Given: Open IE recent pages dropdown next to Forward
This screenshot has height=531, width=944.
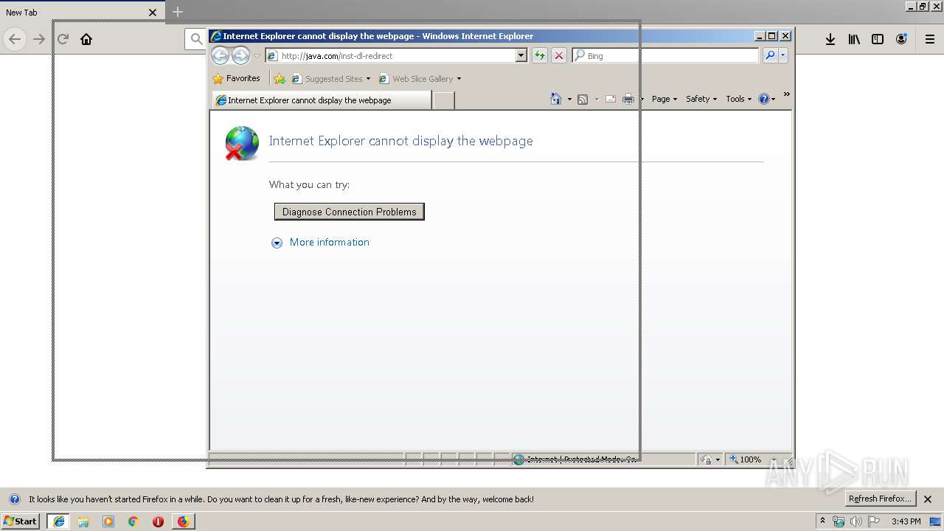Looking at the screenshot, I should [257, 56].
